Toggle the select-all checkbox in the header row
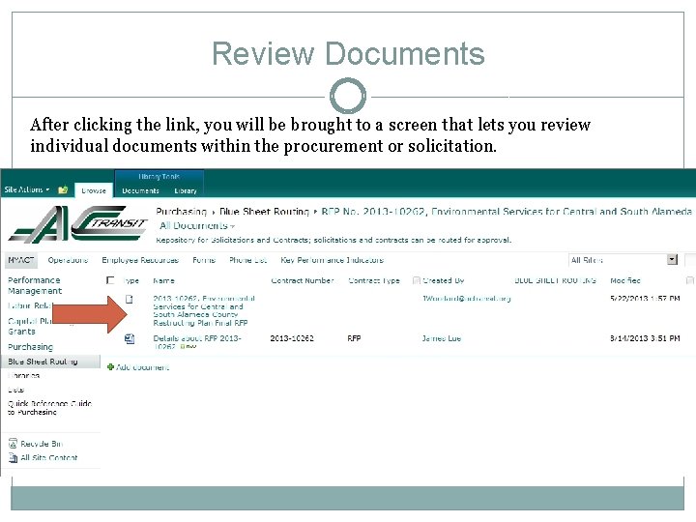Image resolution: width=696 pixels, height=522 pixels. (x=110, y=280)
